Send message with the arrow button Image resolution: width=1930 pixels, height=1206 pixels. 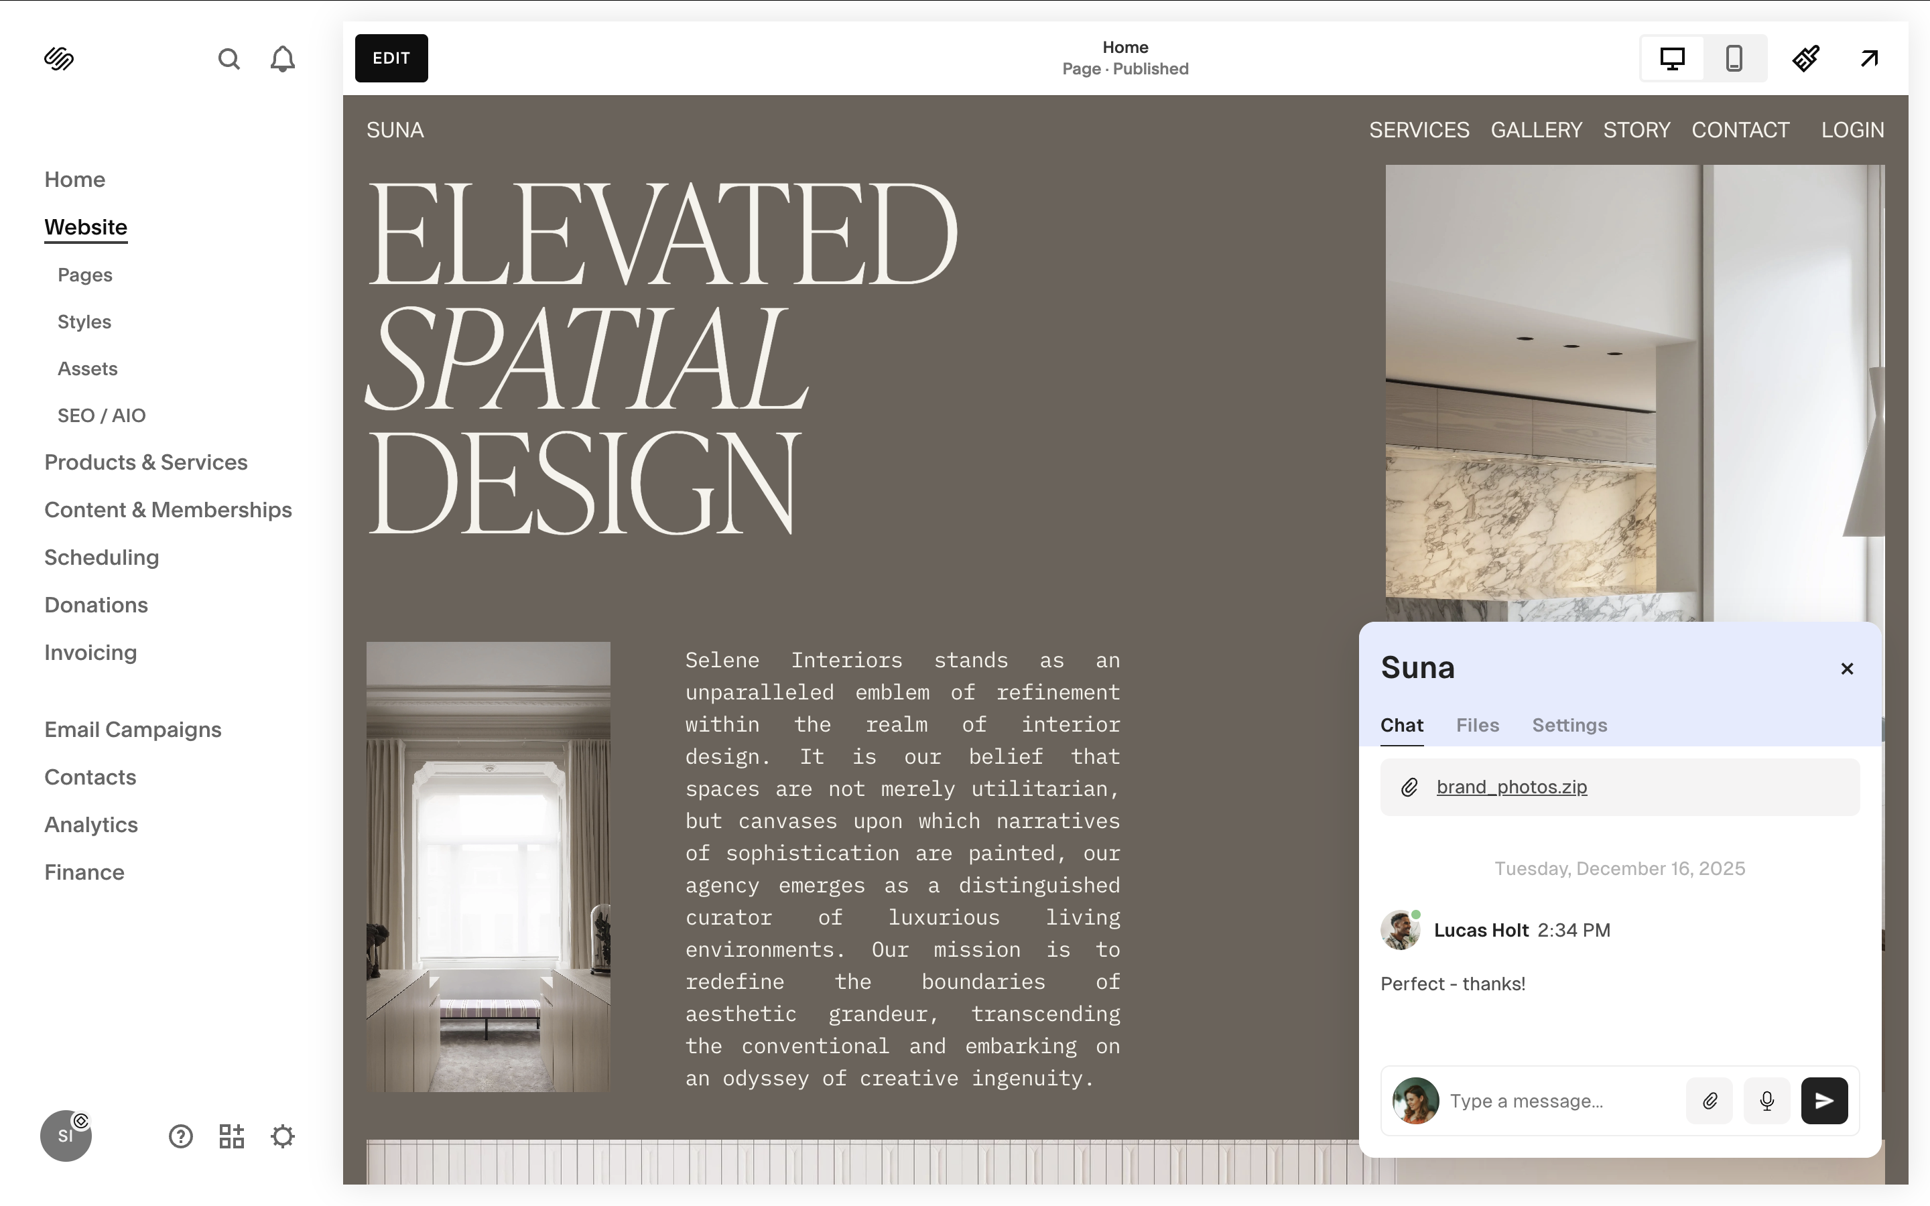[x=1824, y=1101]
